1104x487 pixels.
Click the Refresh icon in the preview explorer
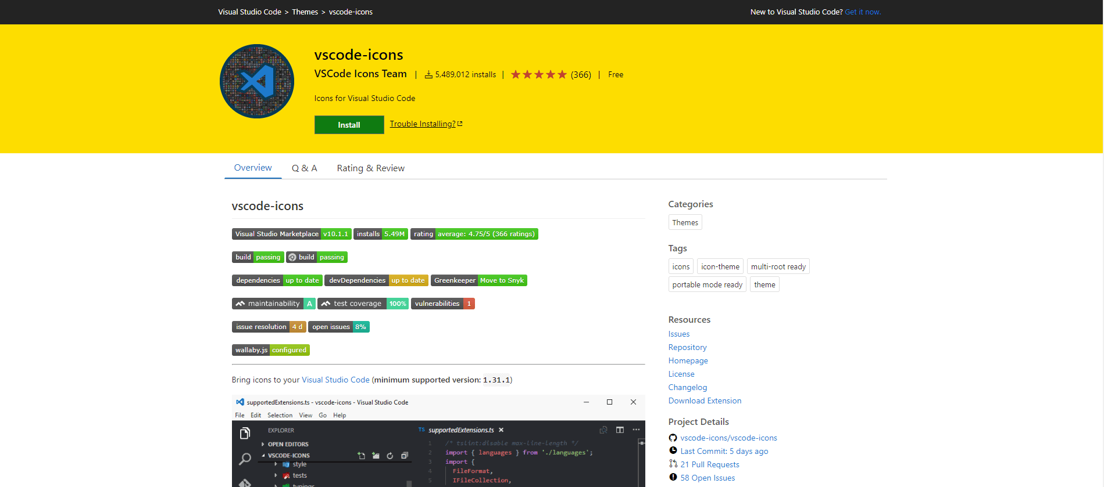tap(390, 456)
